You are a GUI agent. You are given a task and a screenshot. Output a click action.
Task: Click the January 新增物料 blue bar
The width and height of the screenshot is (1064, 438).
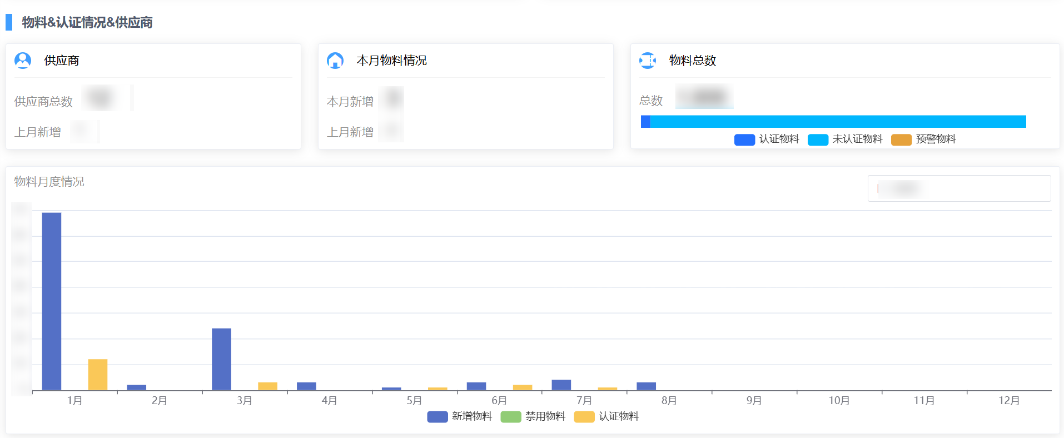(52, 301)
